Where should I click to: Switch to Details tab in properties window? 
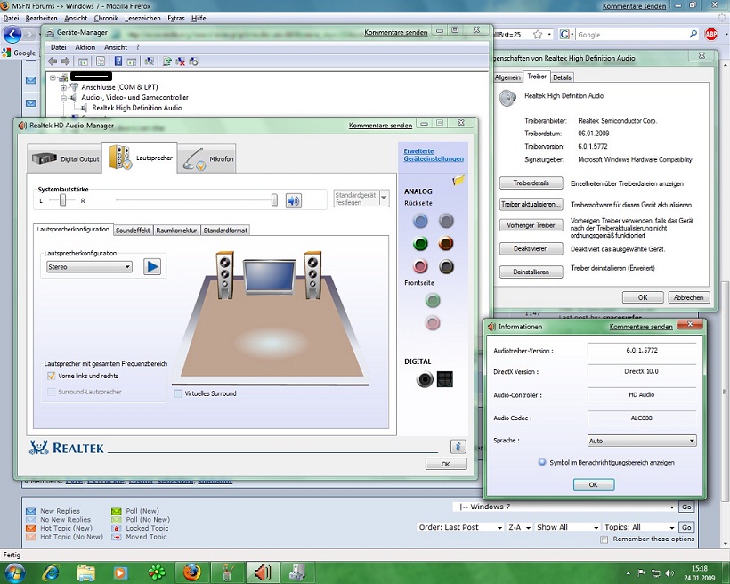562,77
